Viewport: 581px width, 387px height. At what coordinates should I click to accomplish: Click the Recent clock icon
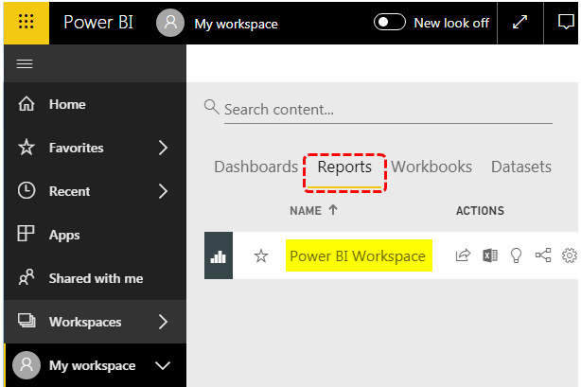(26, 190)
